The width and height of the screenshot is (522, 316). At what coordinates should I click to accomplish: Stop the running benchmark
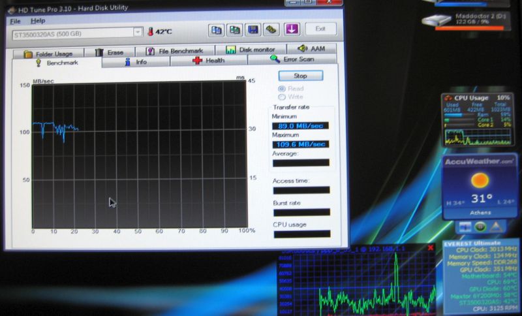tap(300, 76)
